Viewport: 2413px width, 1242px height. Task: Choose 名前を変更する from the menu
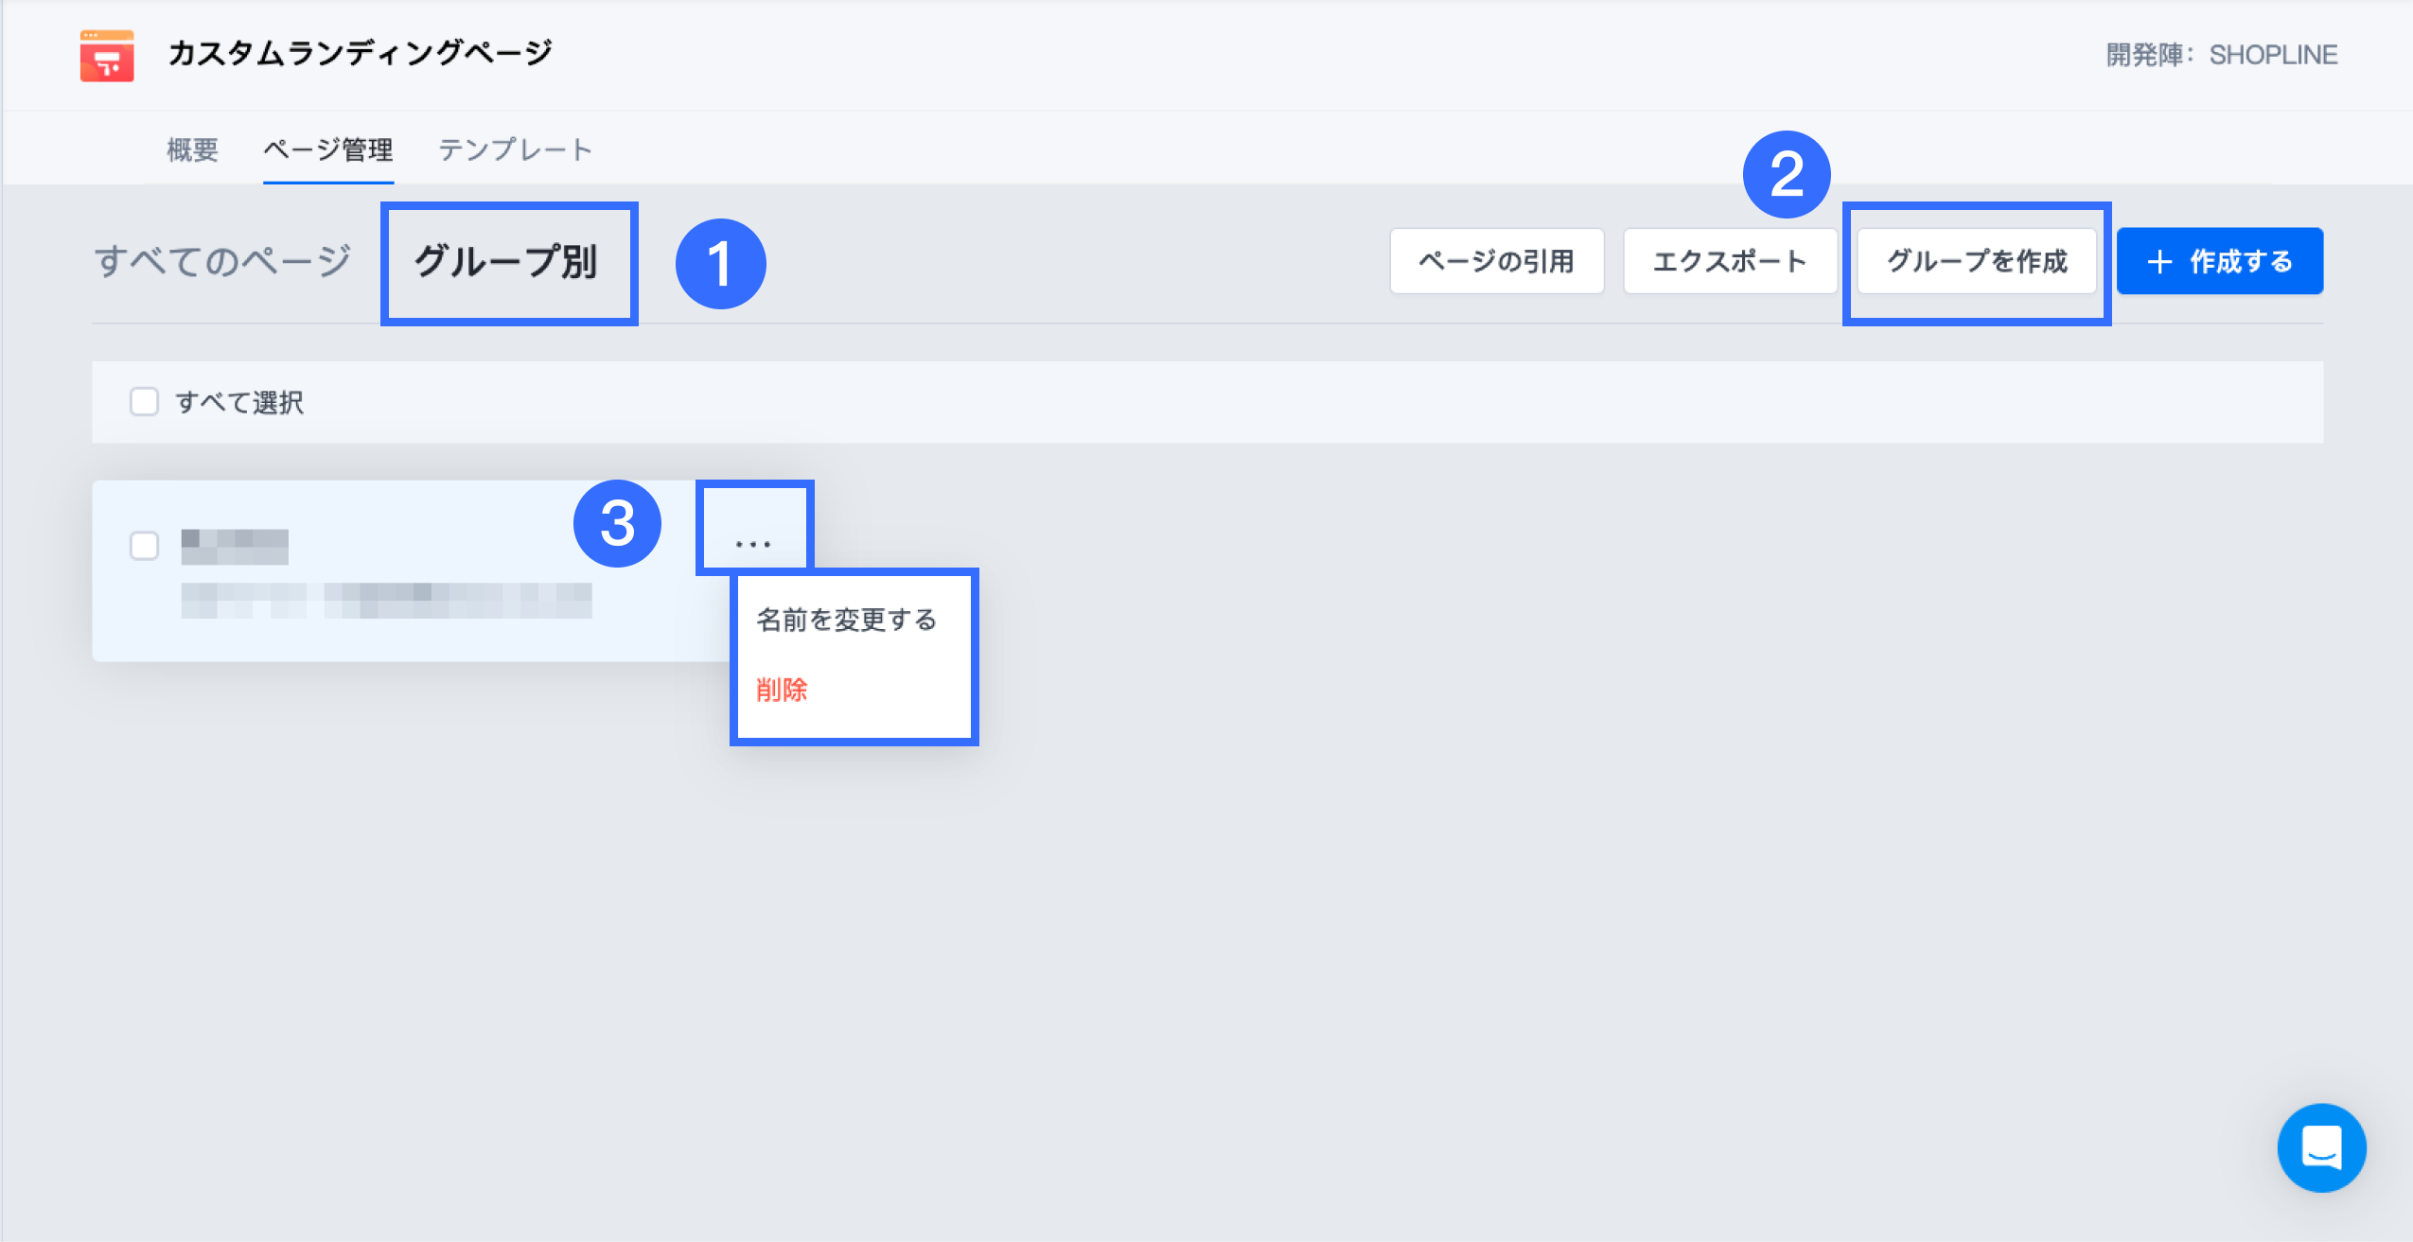(846, 620)
